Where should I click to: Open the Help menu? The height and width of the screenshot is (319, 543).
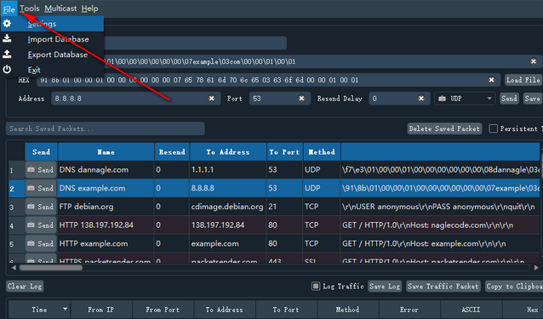(89, 9)
